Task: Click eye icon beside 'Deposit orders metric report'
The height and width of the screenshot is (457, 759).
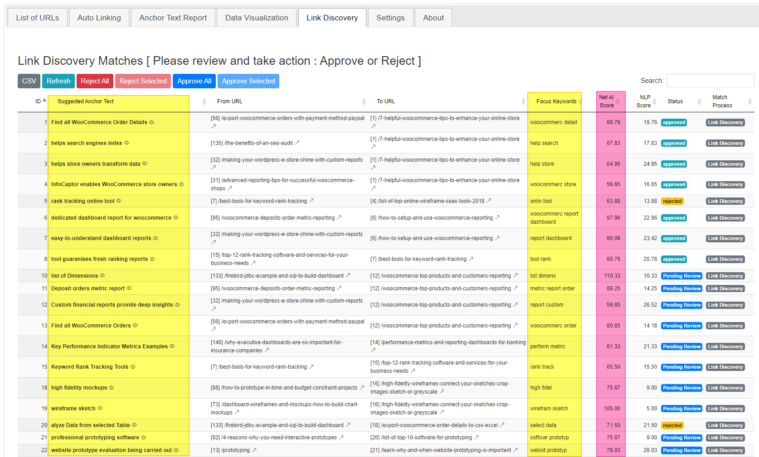Action: pos(129,288)
